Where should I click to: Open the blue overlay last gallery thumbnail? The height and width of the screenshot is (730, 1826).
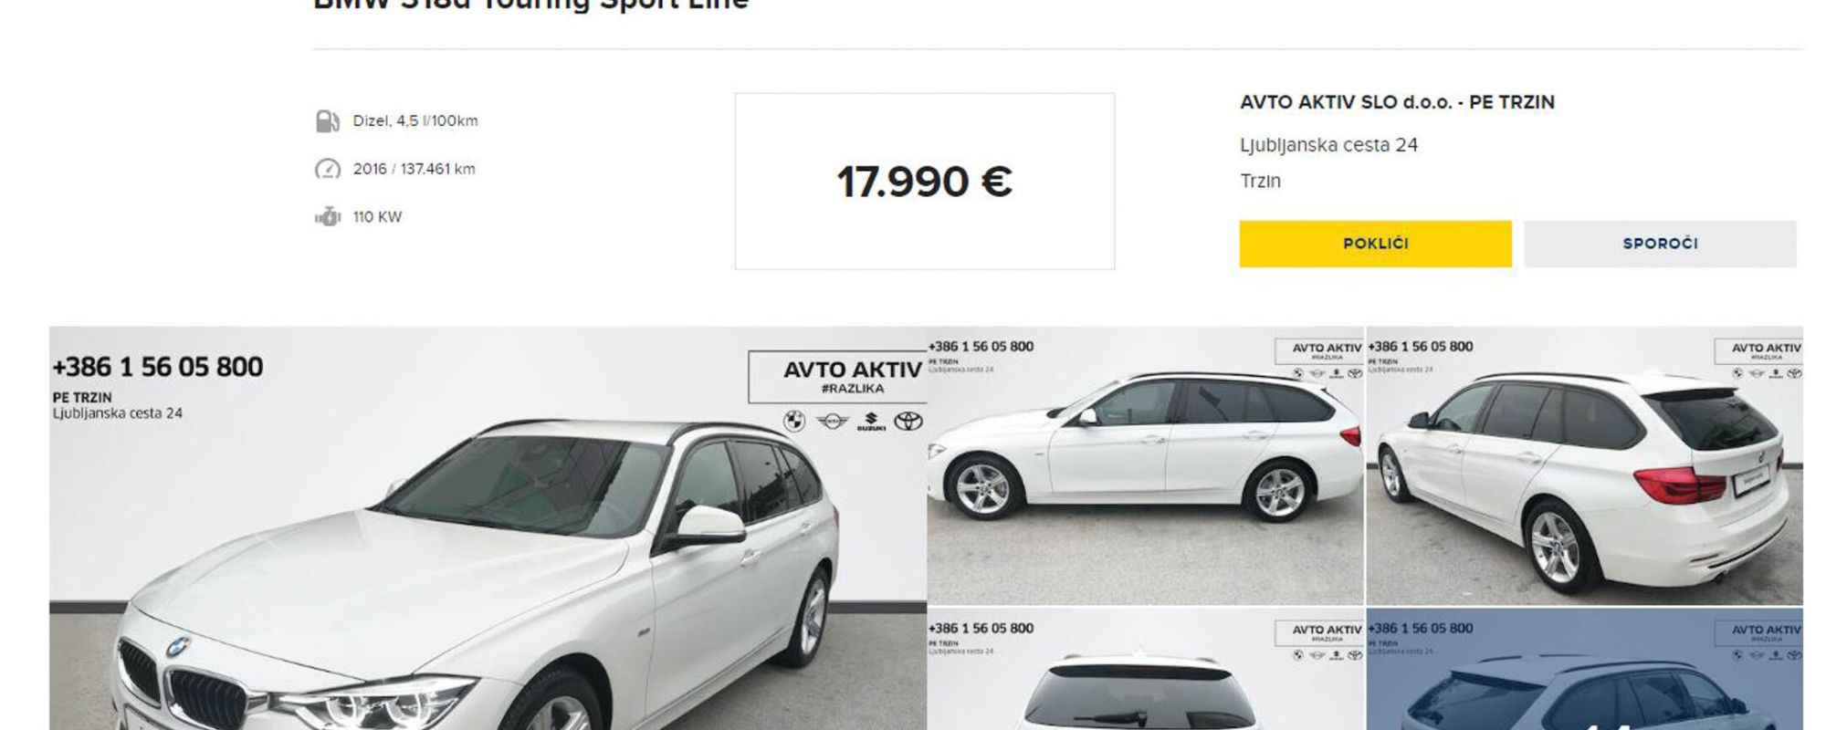coord(1584,670)
